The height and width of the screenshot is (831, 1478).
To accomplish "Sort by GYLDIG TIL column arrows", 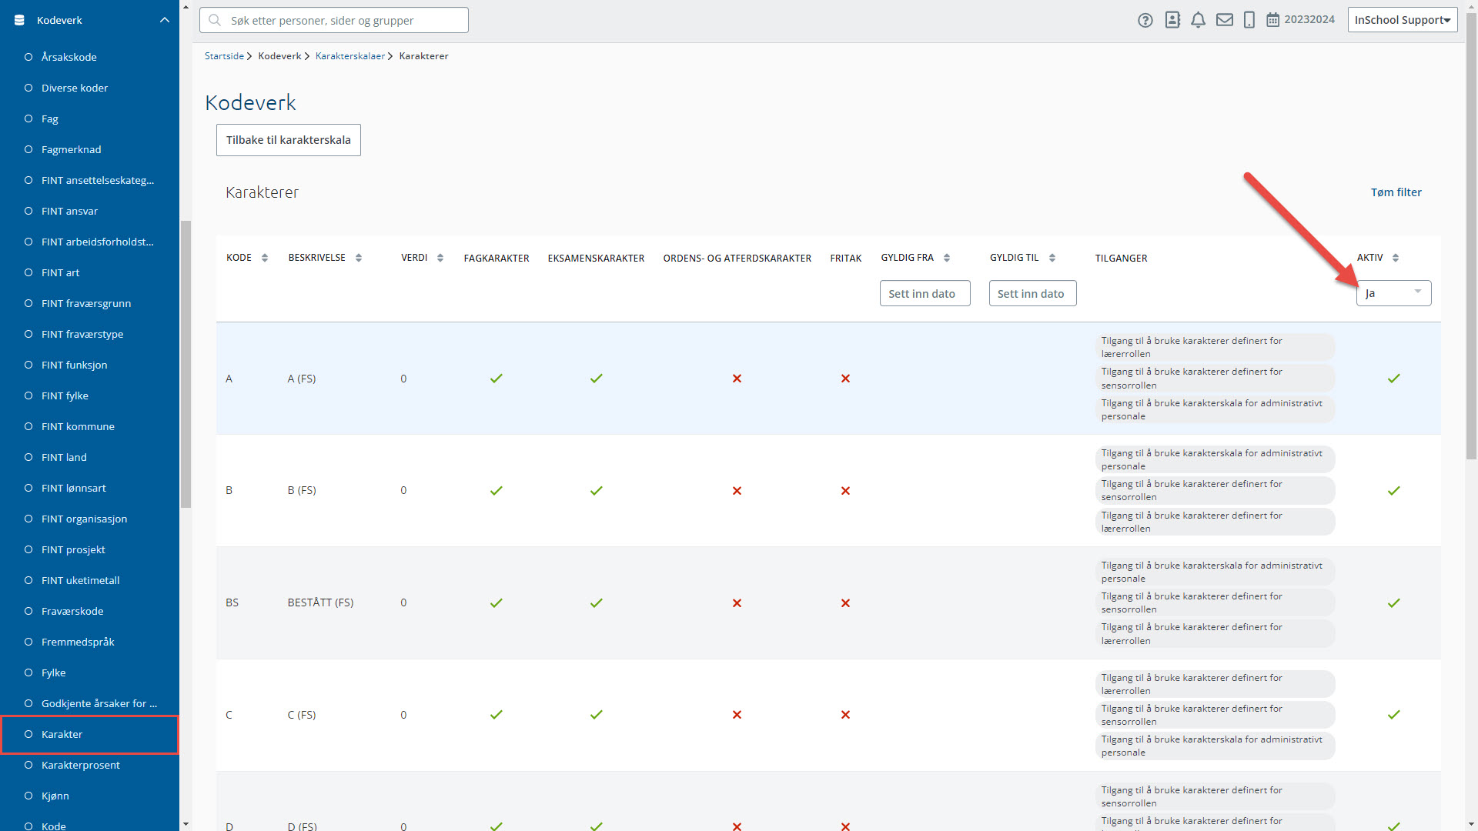I will 1052,258.
